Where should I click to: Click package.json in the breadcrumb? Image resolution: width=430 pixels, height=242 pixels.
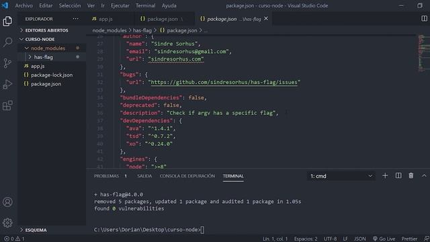pos(182,30)
